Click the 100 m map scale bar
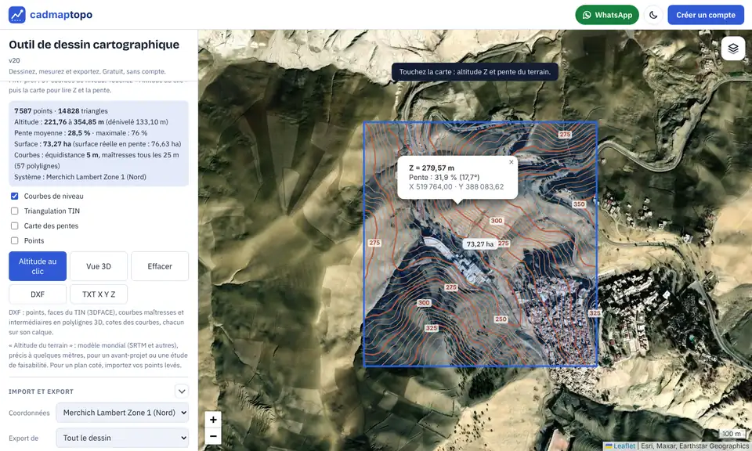The height and width of the screenshot is (451, 752). click(x=732, y=434)
